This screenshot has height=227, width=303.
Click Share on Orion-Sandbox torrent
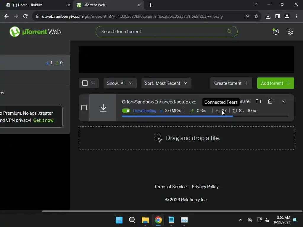(244, 101)
